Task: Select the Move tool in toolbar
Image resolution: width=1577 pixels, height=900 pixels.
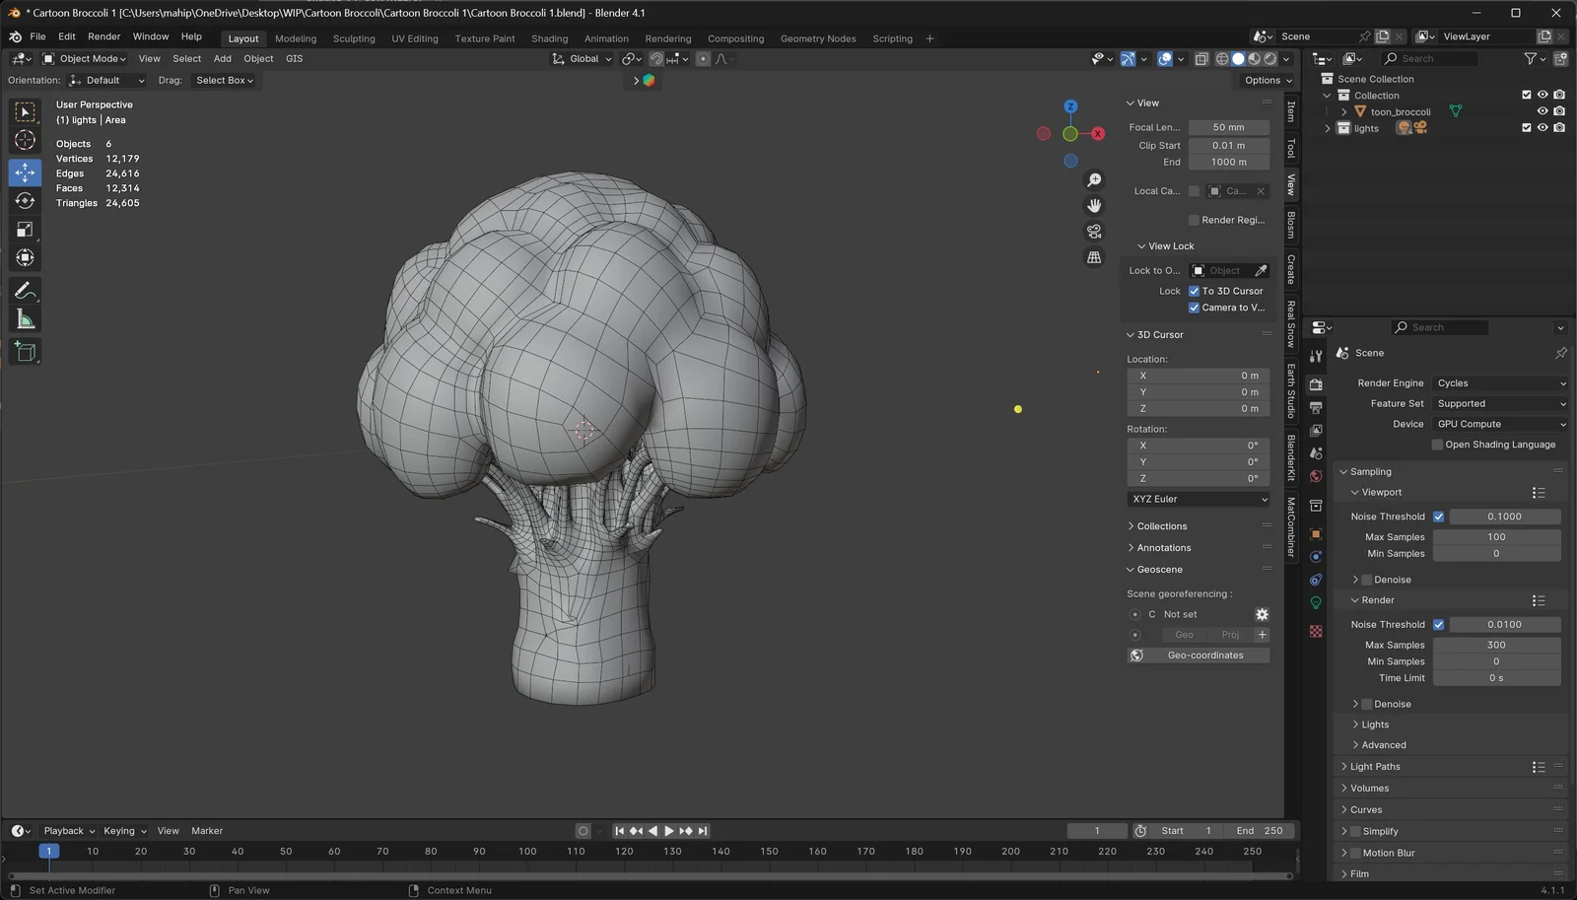Action: 25,173
